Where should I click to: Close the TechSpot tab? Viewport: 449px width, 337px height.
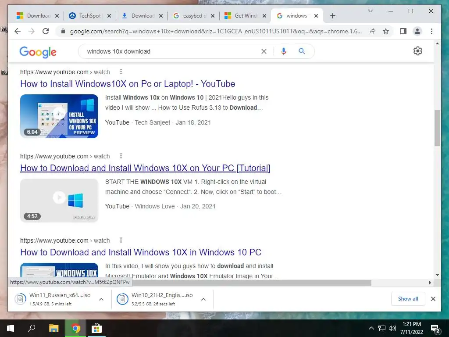point(109,16)
